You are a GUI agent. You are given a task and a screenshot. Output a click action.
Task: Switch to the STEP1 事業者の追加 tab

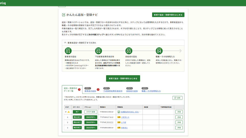(x=90, y=91)
